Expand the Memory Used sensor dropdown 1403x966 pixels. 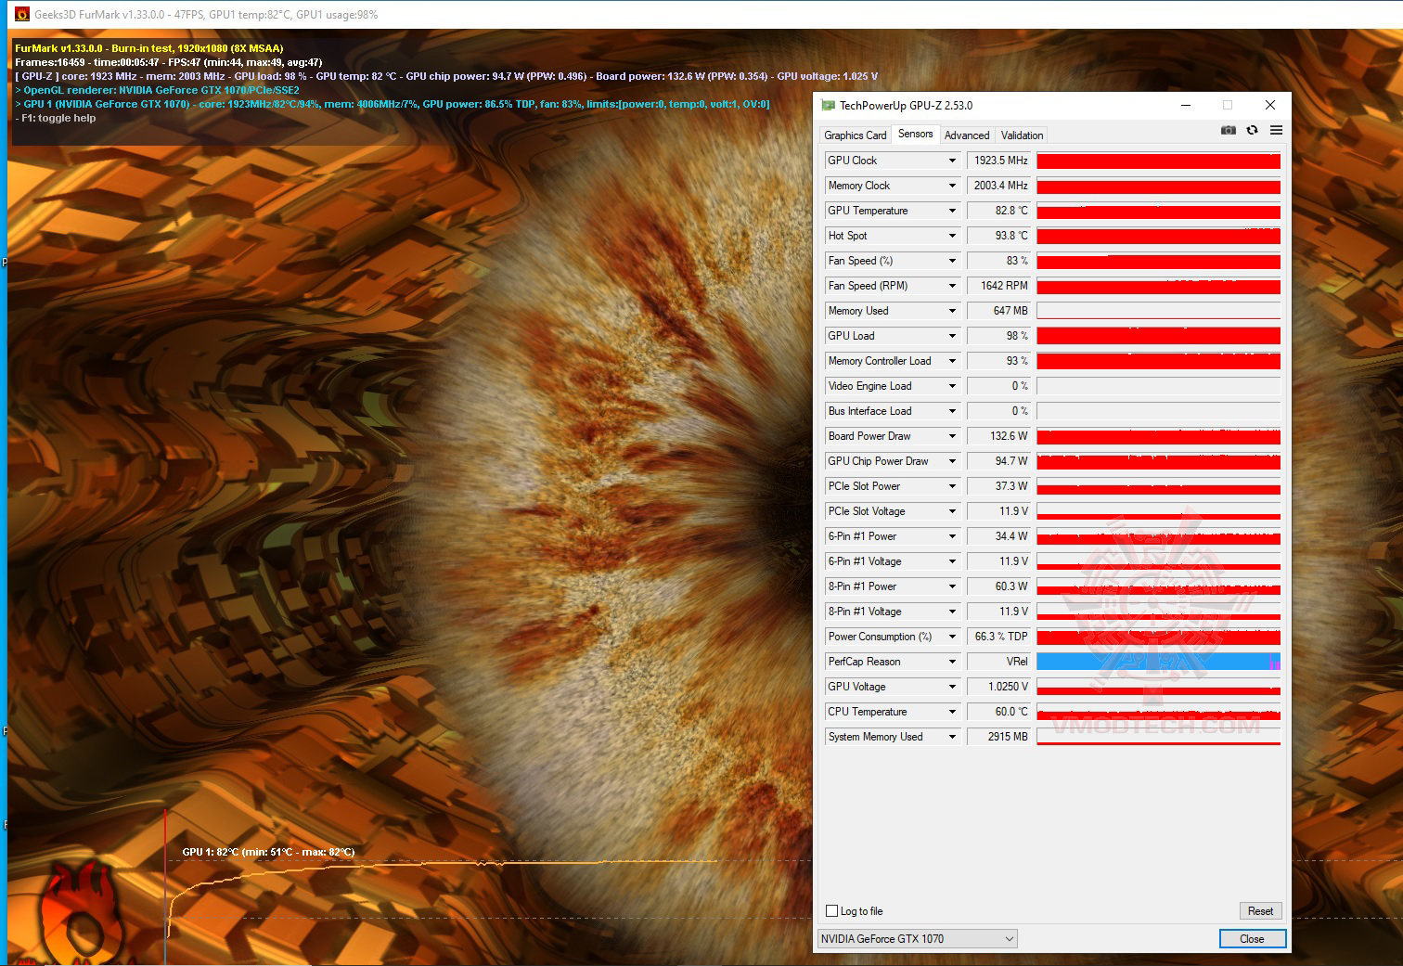click(x=952, y=312)
